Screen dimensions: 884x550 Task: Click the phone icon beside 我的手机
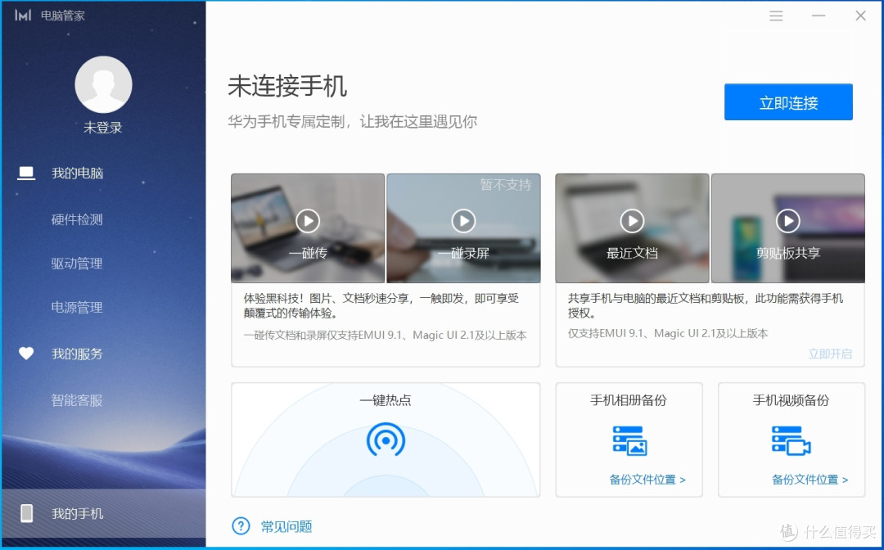26,513
